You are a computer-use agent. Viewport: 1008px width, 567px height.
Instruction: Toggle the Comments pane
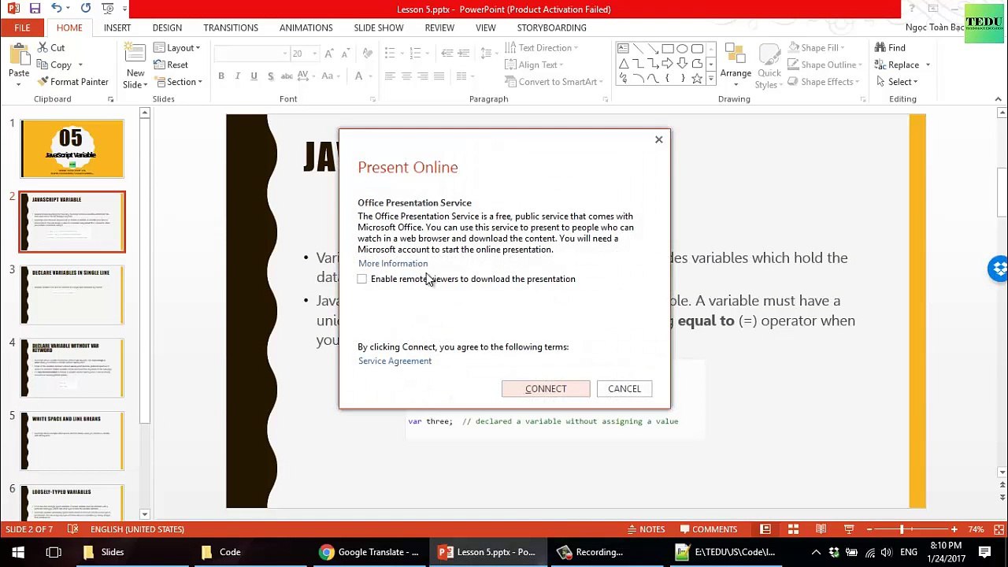point(709,529)
